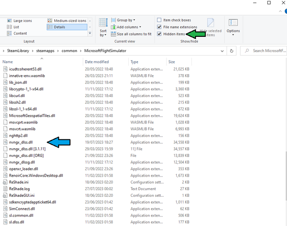Screen dimensions: 287x226
Task: Open the Group by dropdown
Action: [123, 20]
